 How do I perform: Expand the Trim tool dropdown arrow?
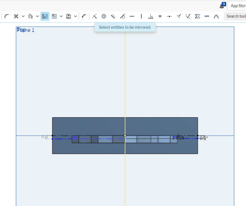click(x=23, y=16)
